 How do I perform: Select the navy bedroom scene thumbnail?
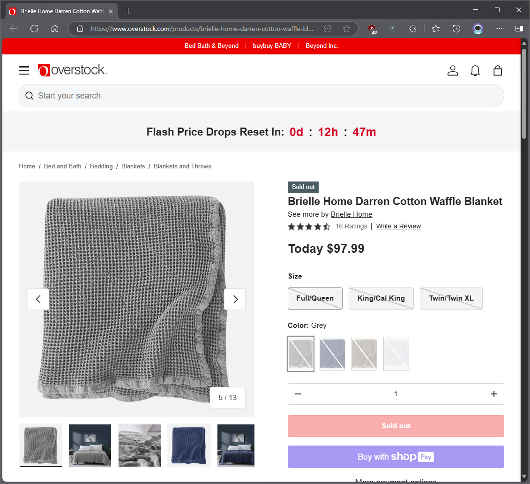236,445
